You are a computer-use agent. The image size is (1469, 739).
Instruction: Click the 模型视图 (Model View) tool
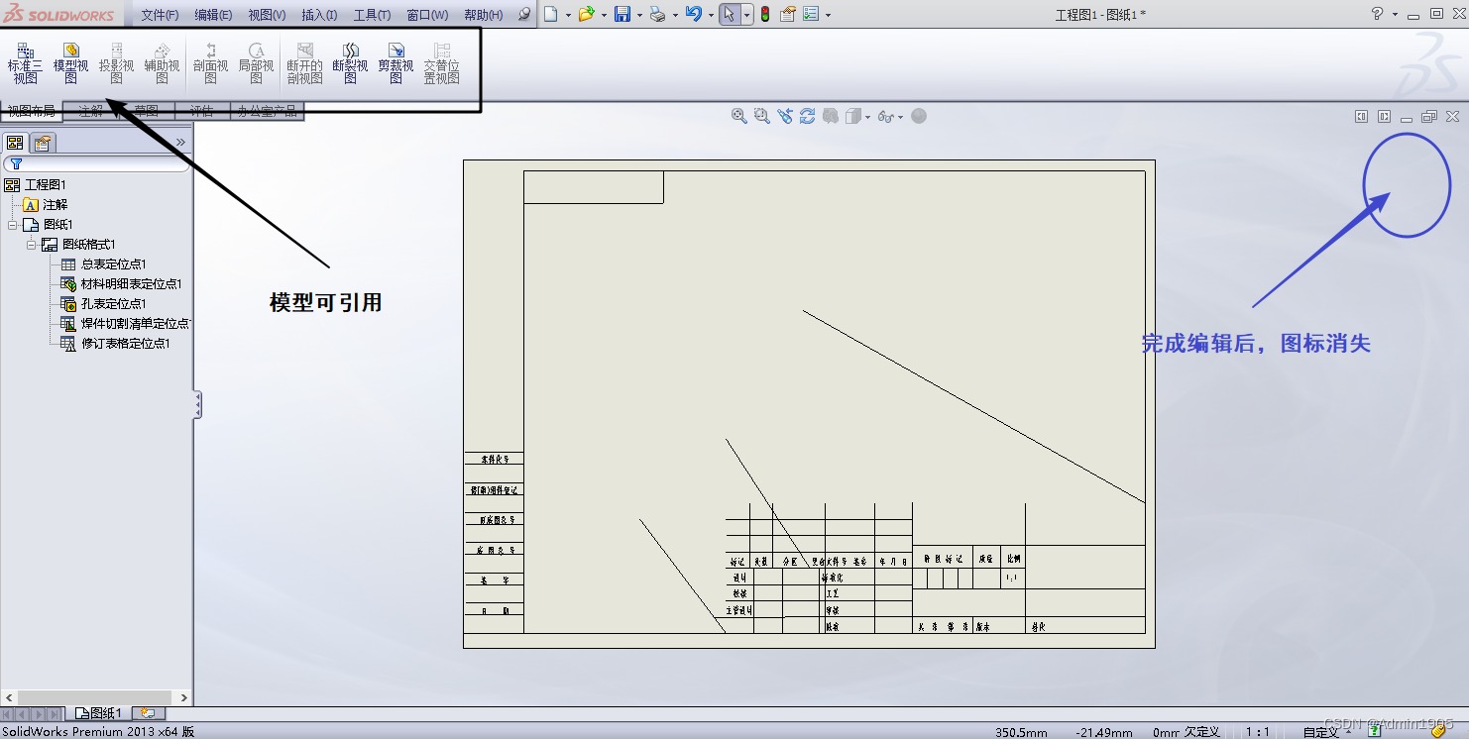tap(71, 63)
